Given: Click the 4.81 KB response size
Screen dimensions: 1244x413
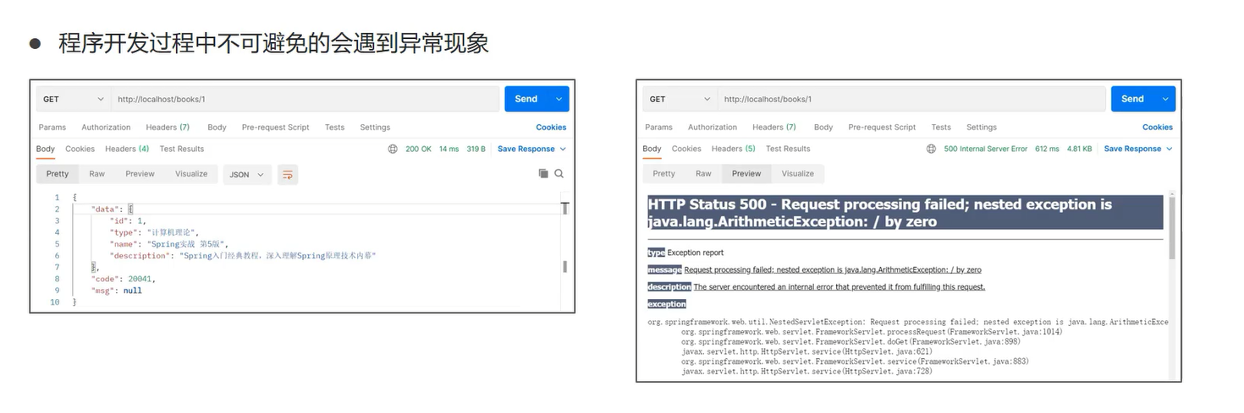Looking at the screenshot, I should [x=1079, y=149].
